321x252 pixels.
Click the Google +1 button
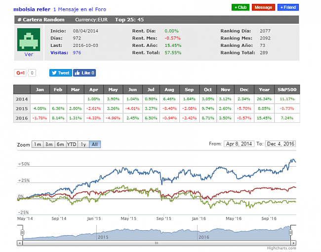click(x=20, y=73)
